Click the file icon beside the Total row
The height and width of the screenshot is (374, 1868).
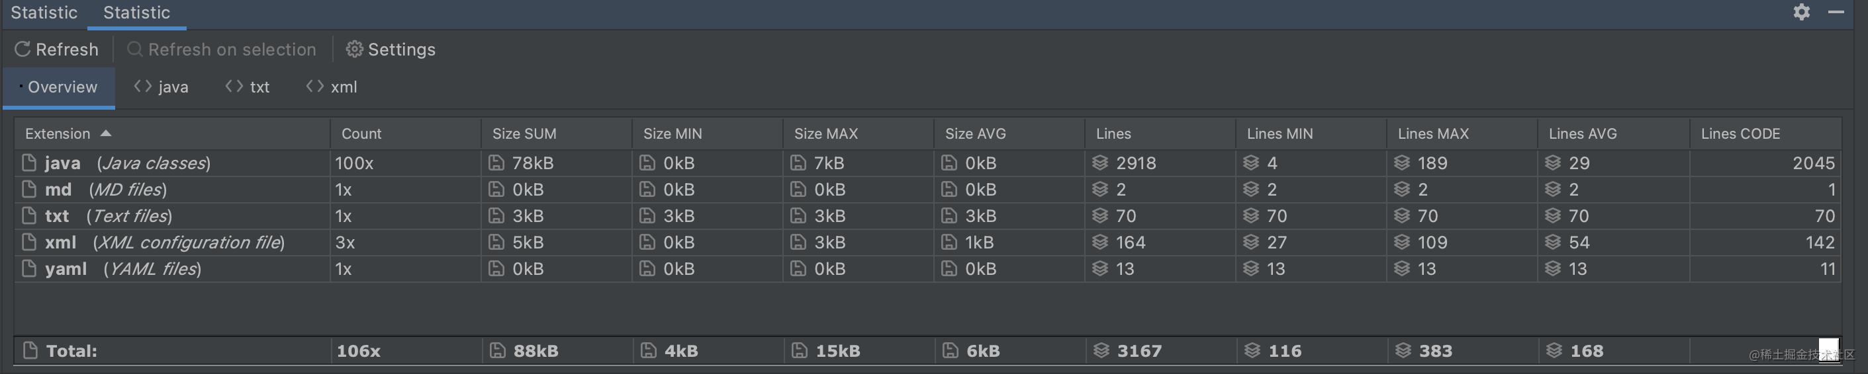click(30, 351)
